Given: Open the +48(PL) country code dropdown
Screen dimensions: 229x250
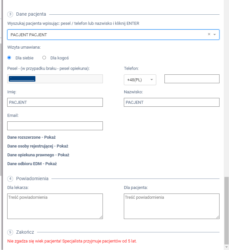Looking at the screenshot, I should pos(140,80).
